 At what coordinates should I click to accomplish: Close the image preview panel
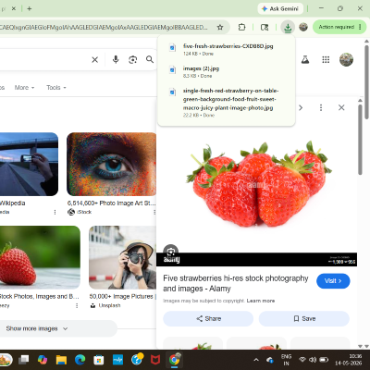[341, 107]
